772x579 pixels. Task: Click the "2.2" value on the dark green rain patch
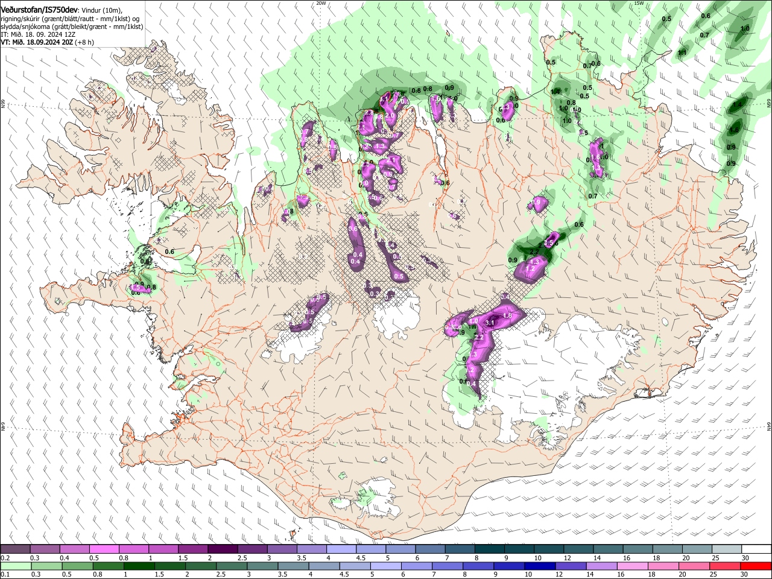534,252
